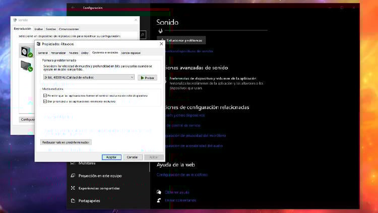This screenshot has width=378, height=213.
Task: Click the Obtener ayuda chat icon
Action: click(x=159, y=192)
